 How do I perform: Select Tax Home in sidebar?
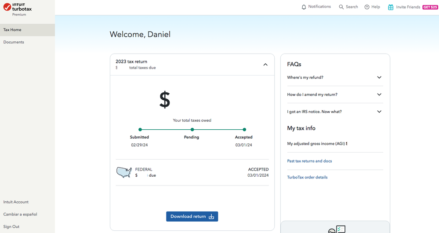pos(27,30)
